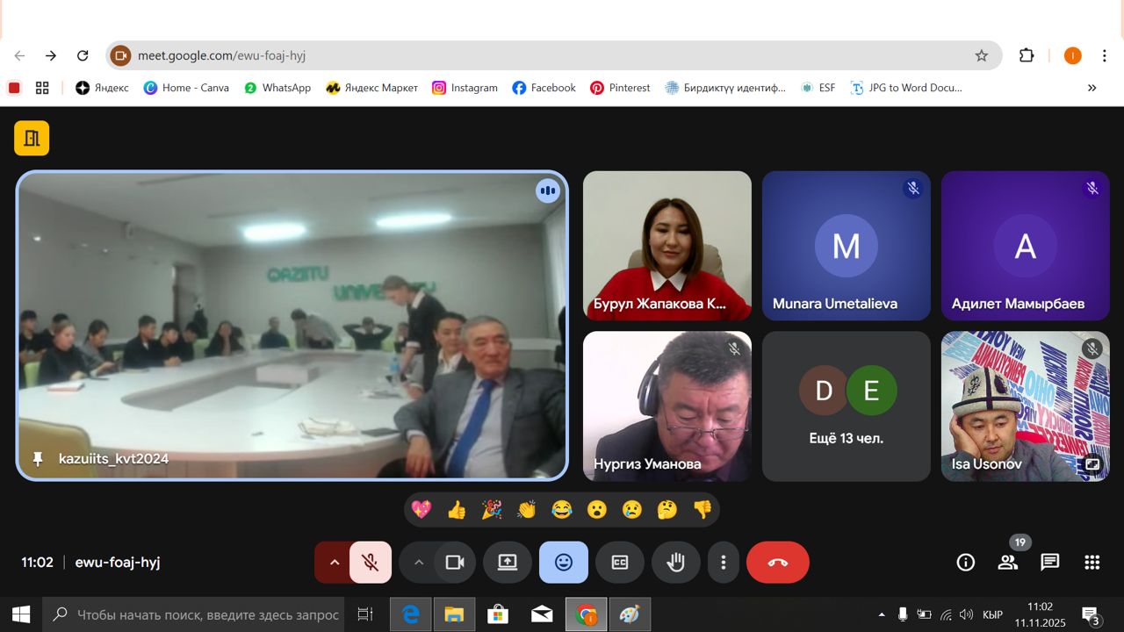
Task: Send the heart emoji reaction
Action: point(421,510)
